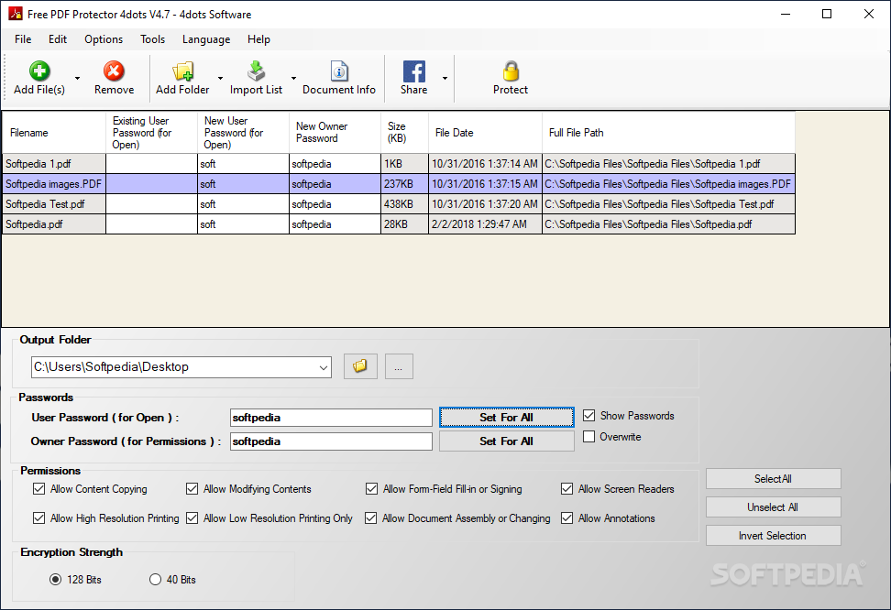Expand the Add Folder dropdown arrow
891x610 pixels.
(x=221, y=79)
